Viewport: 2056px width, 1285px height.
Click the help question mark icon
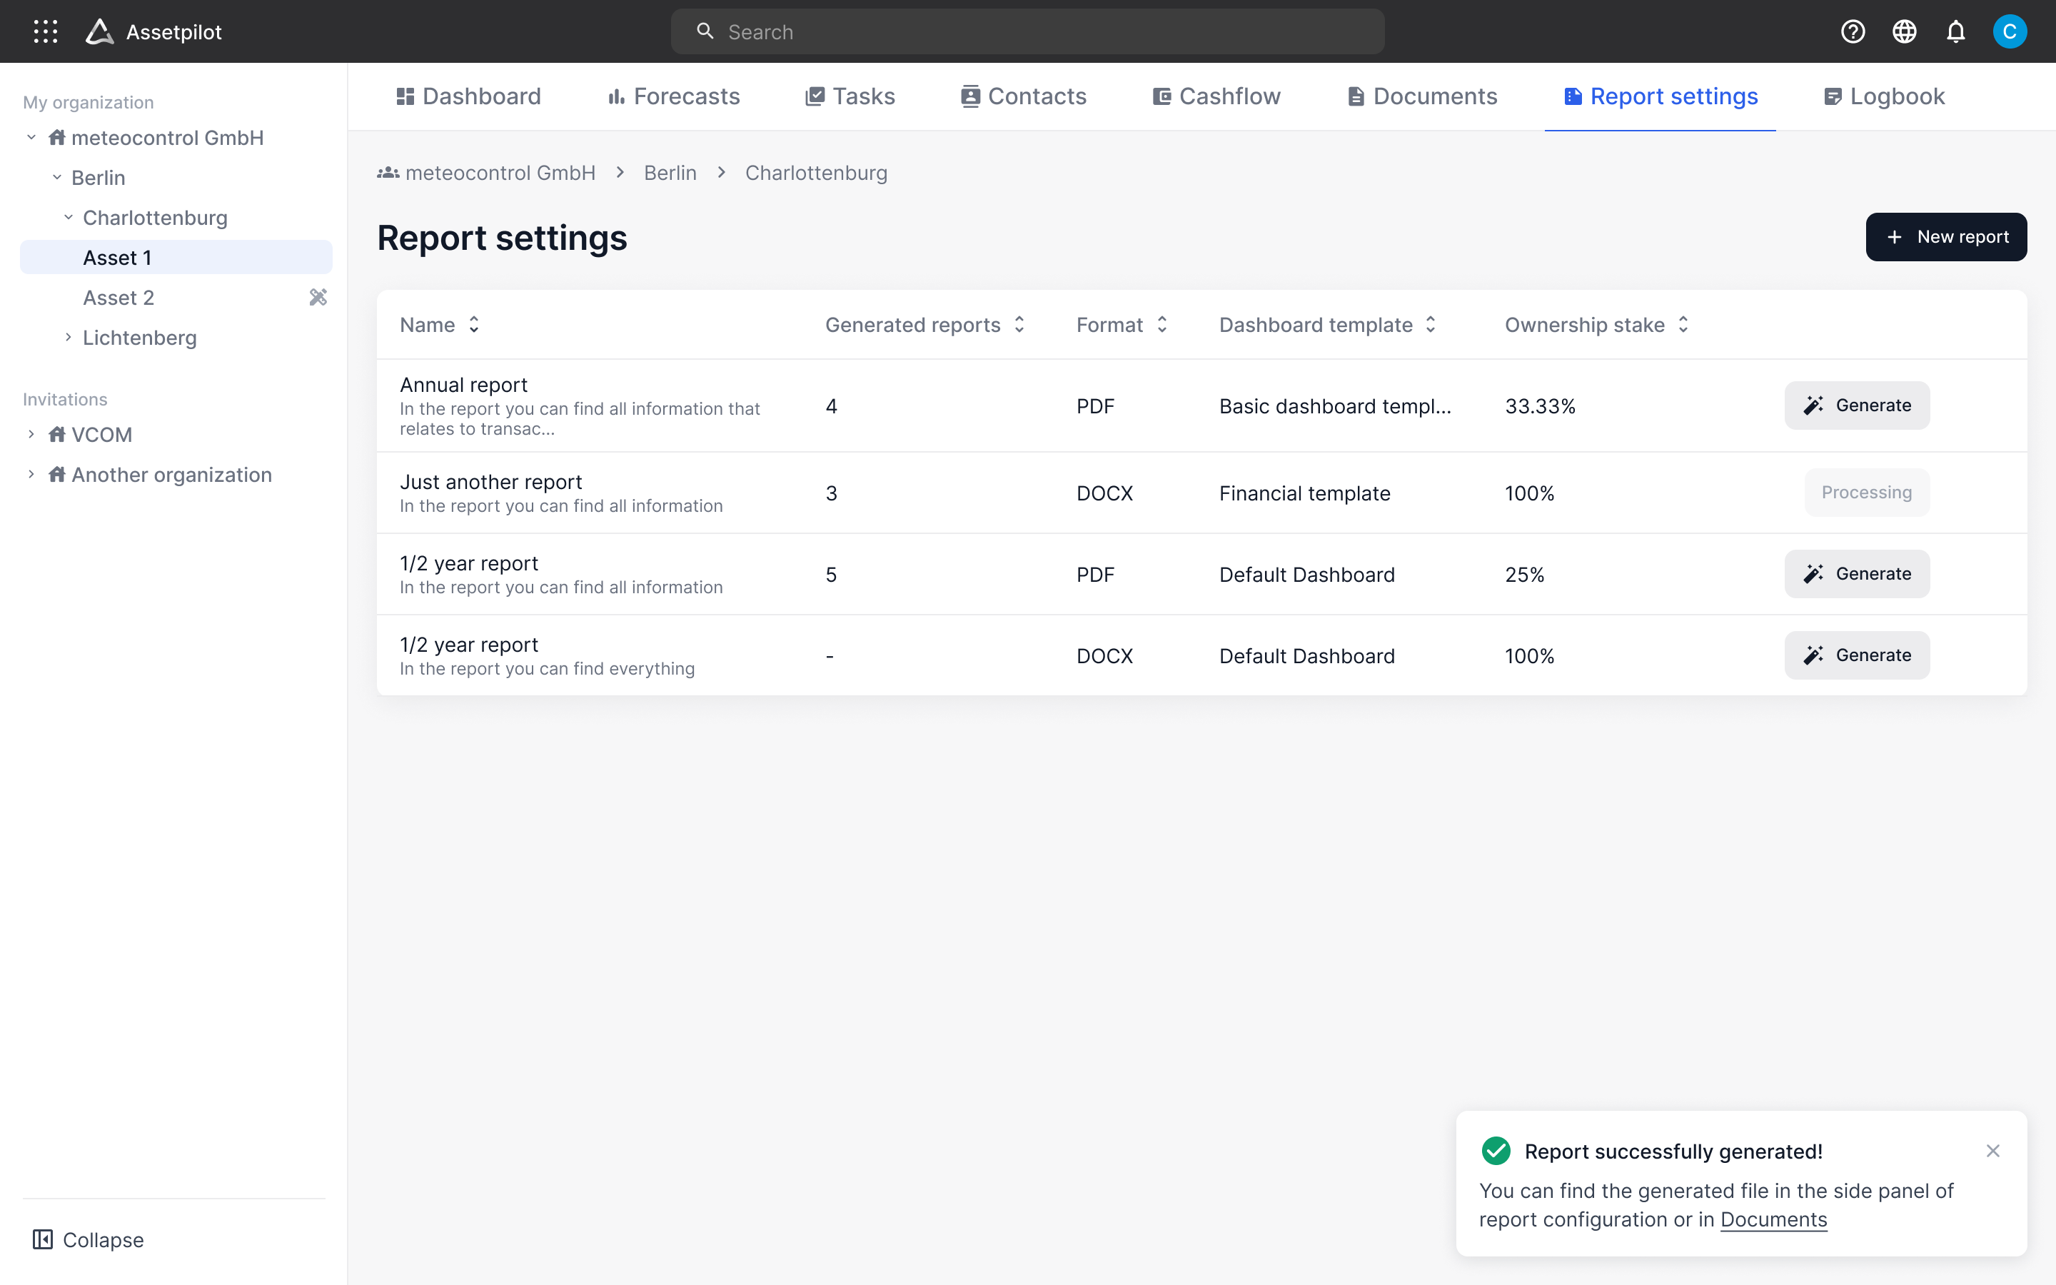click(1852, 31)
